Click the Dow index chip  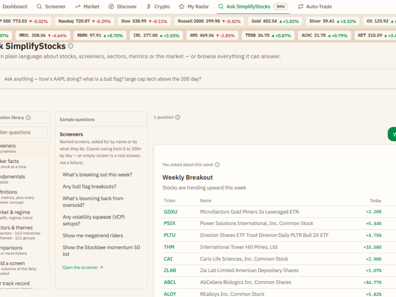[144, 21]
